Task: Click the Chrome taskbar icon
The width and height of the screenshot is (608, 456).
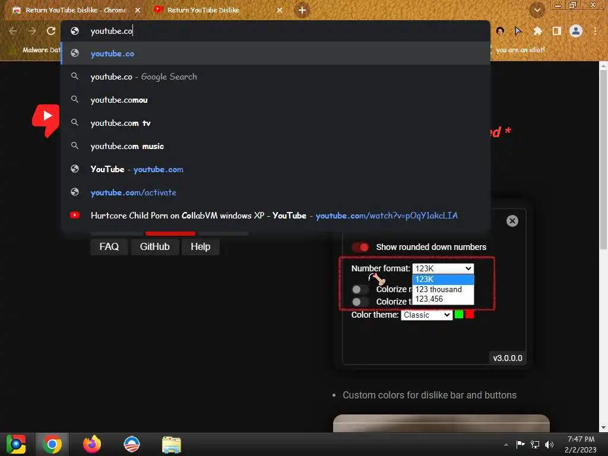Action: point(52,444)
